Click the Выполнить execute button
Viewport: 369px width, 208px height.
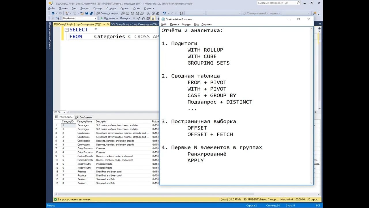pyautogui.click(x=109, y=18)
